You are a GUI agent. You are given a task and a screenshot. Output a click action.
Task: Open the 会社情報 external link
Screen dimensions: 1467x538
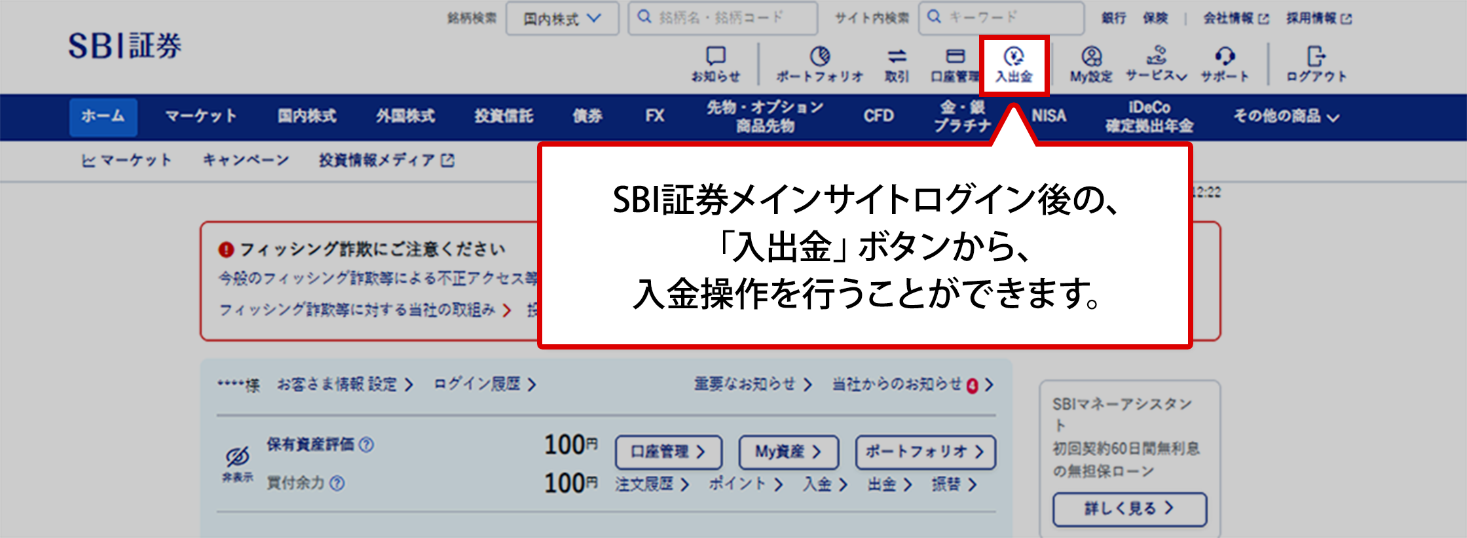pos(1236,18)
